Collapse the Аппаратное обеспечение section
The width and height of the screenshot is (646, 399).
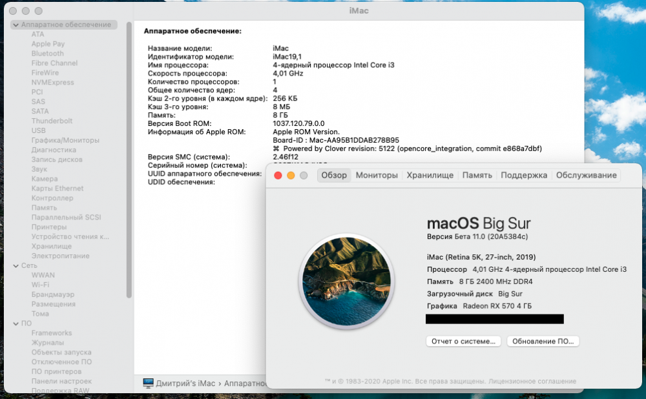click(x=16, y=25)
